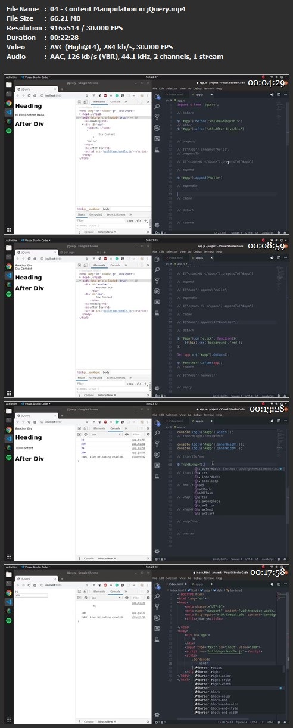This screenshot has height=728, width=293.
Task: Open Debug activity icon in 00:04:29 frame
Action: pos(157,127)
